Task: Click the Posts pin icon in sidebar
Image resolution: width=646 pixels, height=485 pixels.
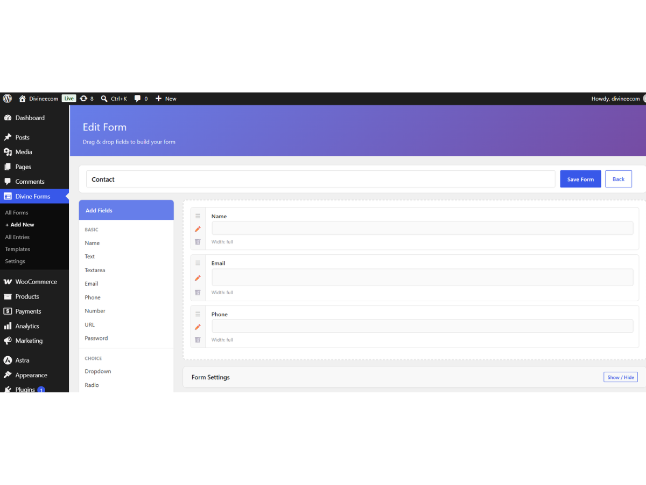Action: coord(8,137)
